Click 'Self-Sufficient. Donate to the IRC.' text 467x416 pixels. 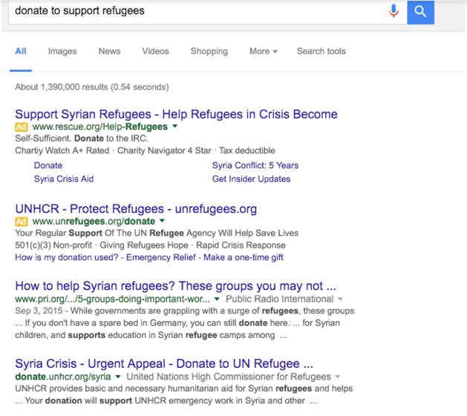point(82,139)
